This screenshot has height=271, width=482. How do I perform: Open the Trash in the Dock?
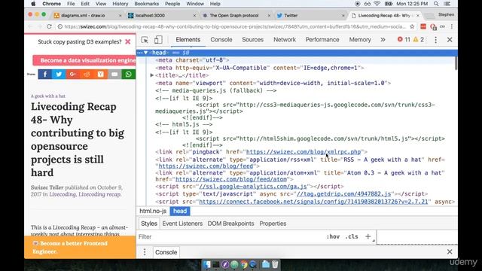point(275,264)
